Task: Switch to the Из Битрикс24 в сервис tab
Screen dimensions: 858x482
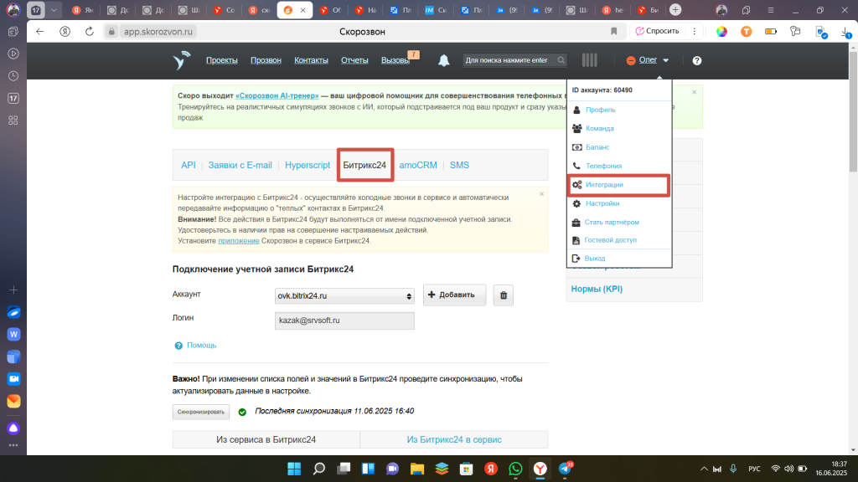Action: [x=454, y=439]
